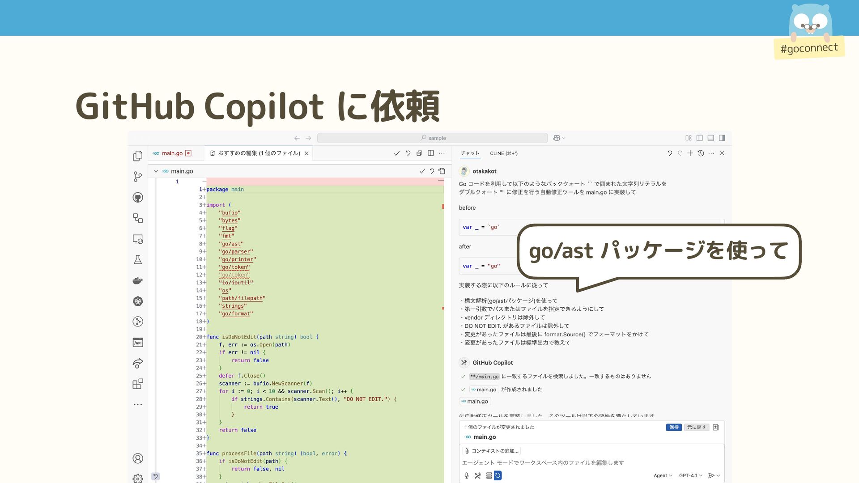Screen dimensions: 859x483
Task: Show chat history with the clock icon
Action: [701, 153]
